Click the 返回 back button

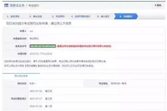tap(158, 5)
